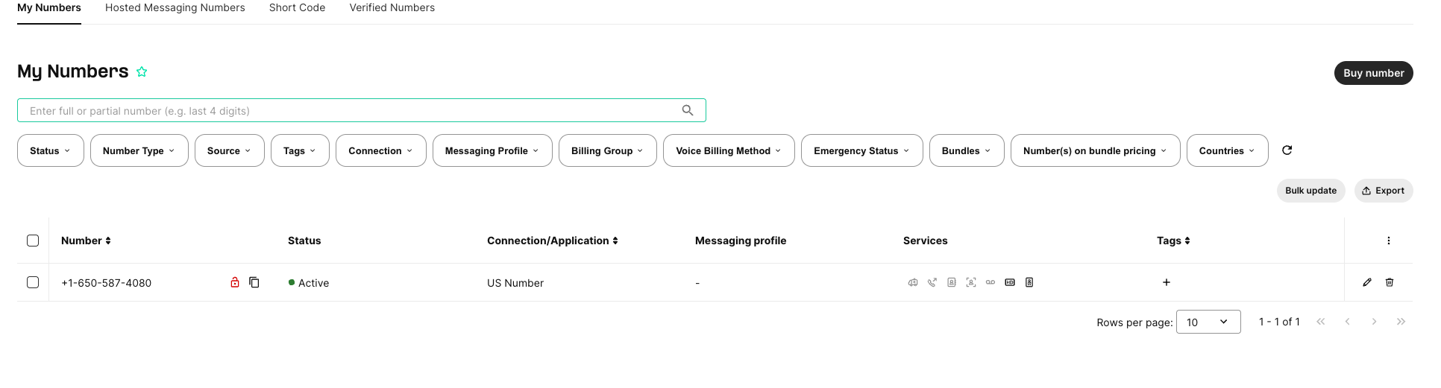Image resolution: width=1441 pixels, height=388 pixels.
Task: Expand the Messaging Profile filter
Action: point(492,150)
